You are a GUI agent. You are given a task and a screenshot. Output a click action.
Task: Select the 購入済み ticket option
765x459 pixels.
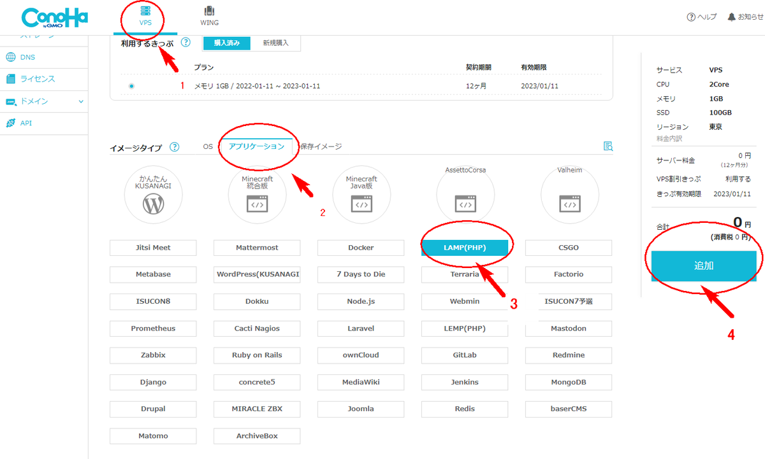coord(227,43)
